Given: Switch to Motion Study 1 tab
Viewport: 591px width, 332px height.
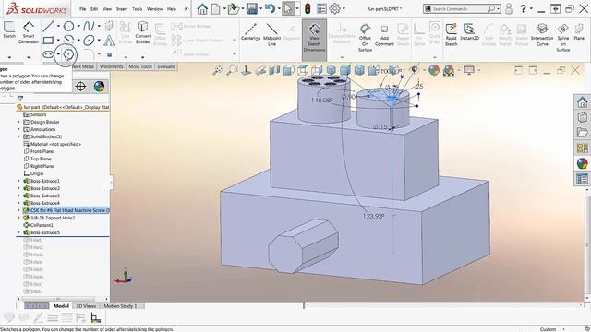Looking at the screenshot, I should coord(120,306).
